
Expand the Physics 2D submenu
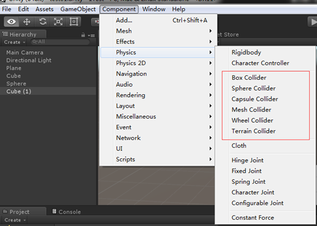coord(157,63)
